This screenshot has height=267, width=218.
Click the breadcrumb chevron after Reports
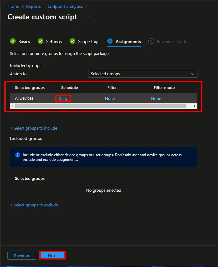44,7
